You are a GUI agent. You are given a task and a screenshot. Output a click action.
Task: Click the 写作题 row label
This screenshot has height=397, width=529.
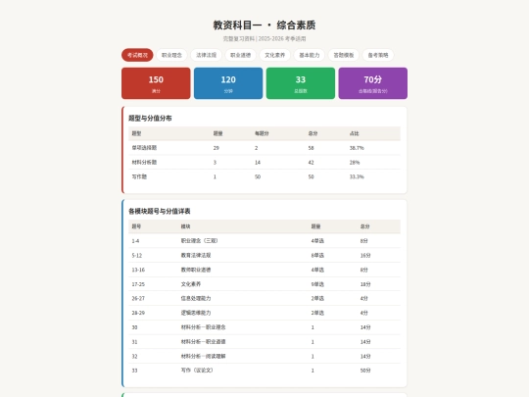coord(139,176)
